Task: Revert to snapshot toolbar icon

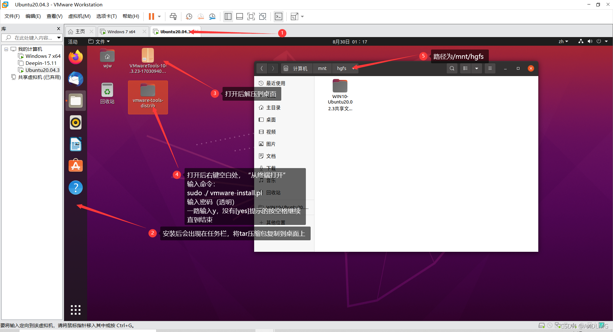Action: pos(201,16)
